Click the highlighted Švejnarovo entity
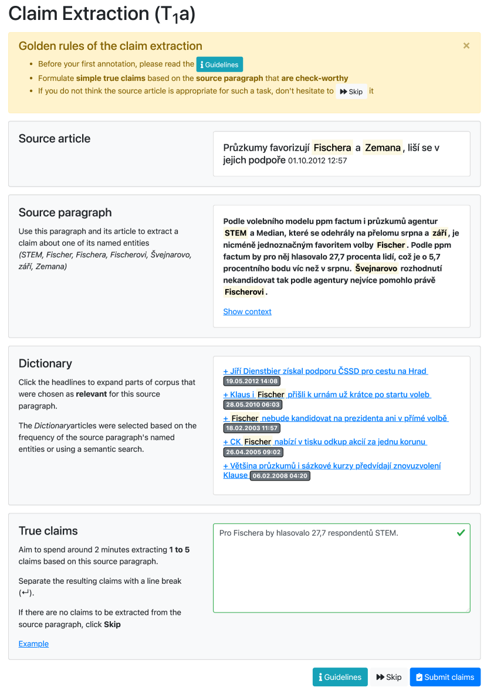The height and width of the screenshot is (691, 487). click(x=376, y=268)
